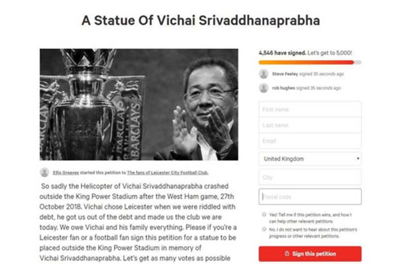Image resolution: width=413 pixels, height=264 pixels.
Task: Open Ellis Greaves profile link
Action: 66,173
